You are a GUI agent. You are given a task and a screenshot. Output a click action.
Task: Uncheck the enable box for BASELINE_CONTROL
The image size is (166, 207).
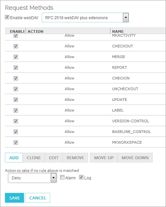pos(16,132)
